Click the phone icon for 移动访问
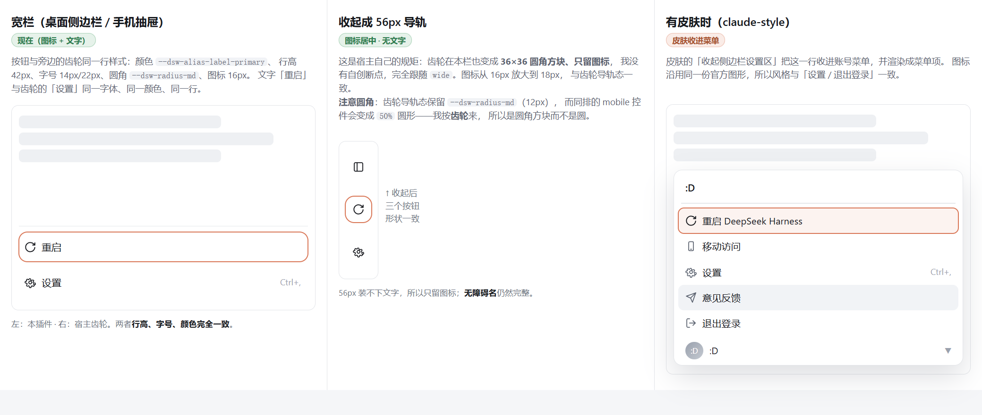982x415 pixels. tap(691, 246)
